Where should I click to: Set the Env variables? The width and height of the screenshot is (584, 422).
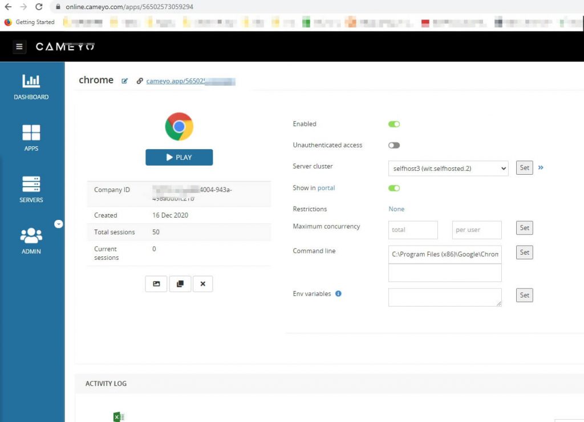pyautogui.click(x=525, y=295)
